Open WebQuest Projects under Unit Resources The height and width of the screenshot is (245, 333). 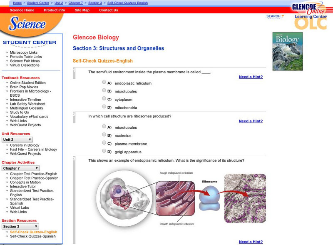[25, 154]
